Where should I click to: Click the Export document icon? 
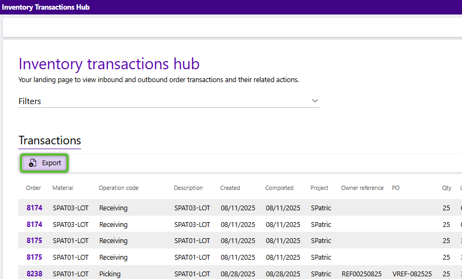(33, 163)
